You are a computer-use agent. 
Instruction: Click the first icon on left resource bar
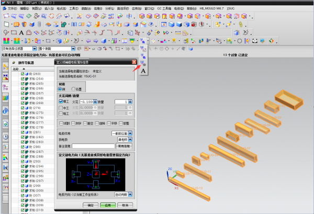pos(6,68)
